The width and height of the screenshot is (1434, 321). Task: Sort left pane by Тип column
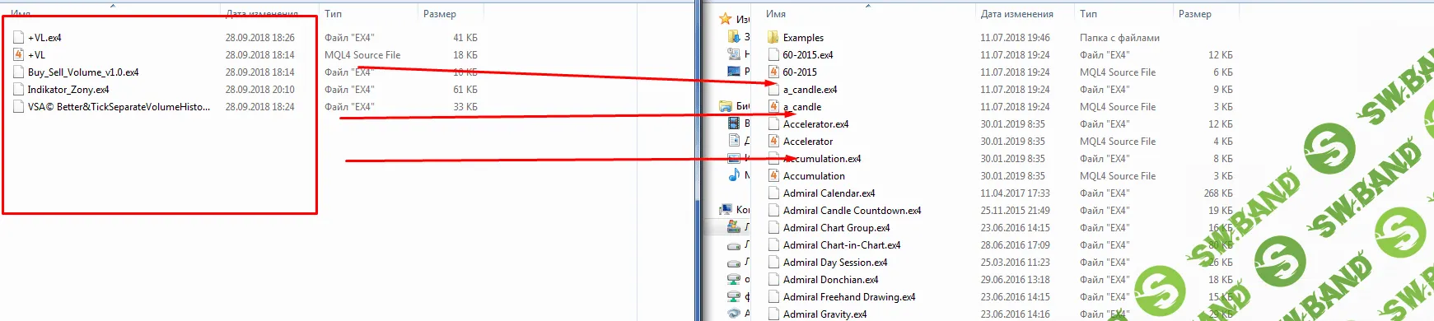pyautogui.click(x=333, y=14)
